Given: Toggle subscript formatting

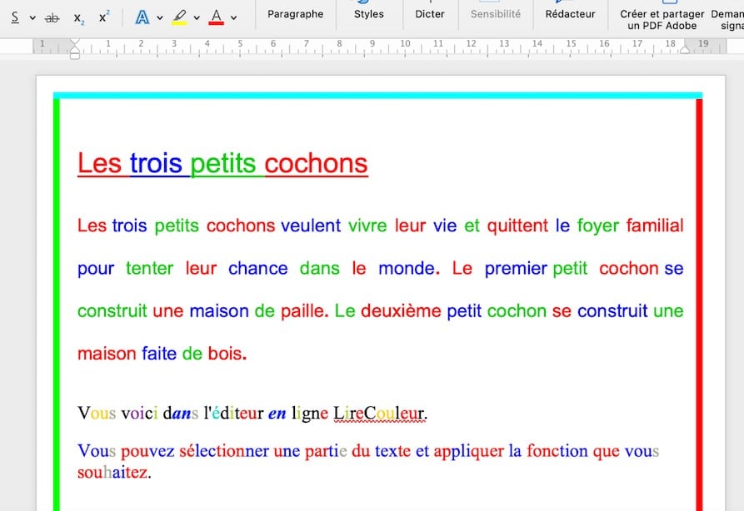Looking at the screenshot, I should (x=78, y=17).
